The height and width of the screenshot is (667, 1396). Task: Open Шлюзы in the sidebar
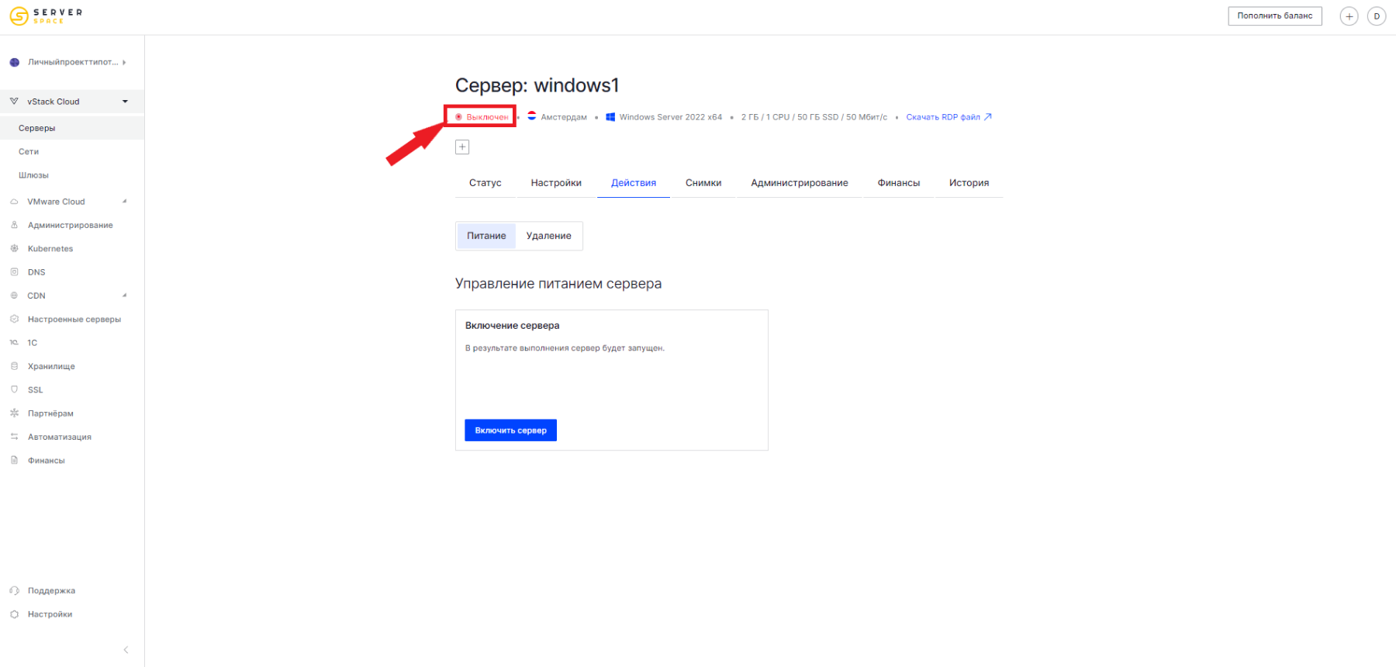(x=33, y=175)
